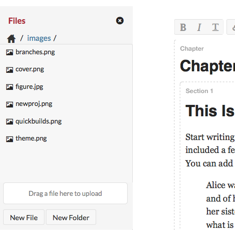Click the 'Start writing' paragraph

210,150
